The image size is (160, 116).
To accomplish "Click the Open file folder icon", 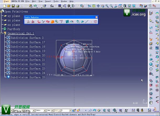I will pyautogui.click(x=9, y=6).
